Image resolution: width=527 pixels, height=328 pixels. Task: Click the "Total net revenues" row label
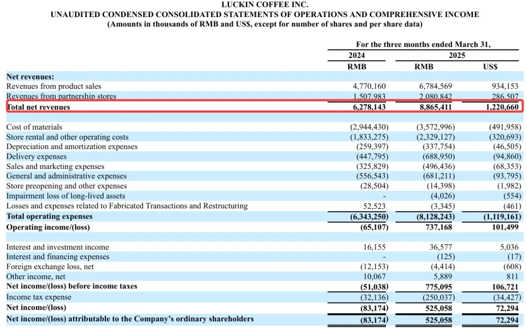tap(39, 107)
